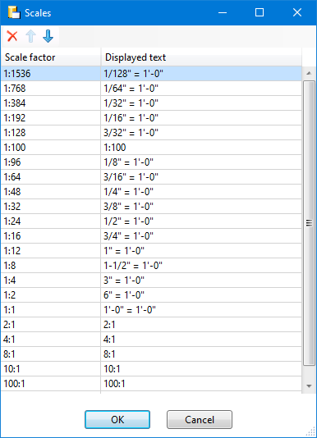Dismiss the dialog with Cancel
This screenshot has width=317, height=438.
[x=200, y=420]
